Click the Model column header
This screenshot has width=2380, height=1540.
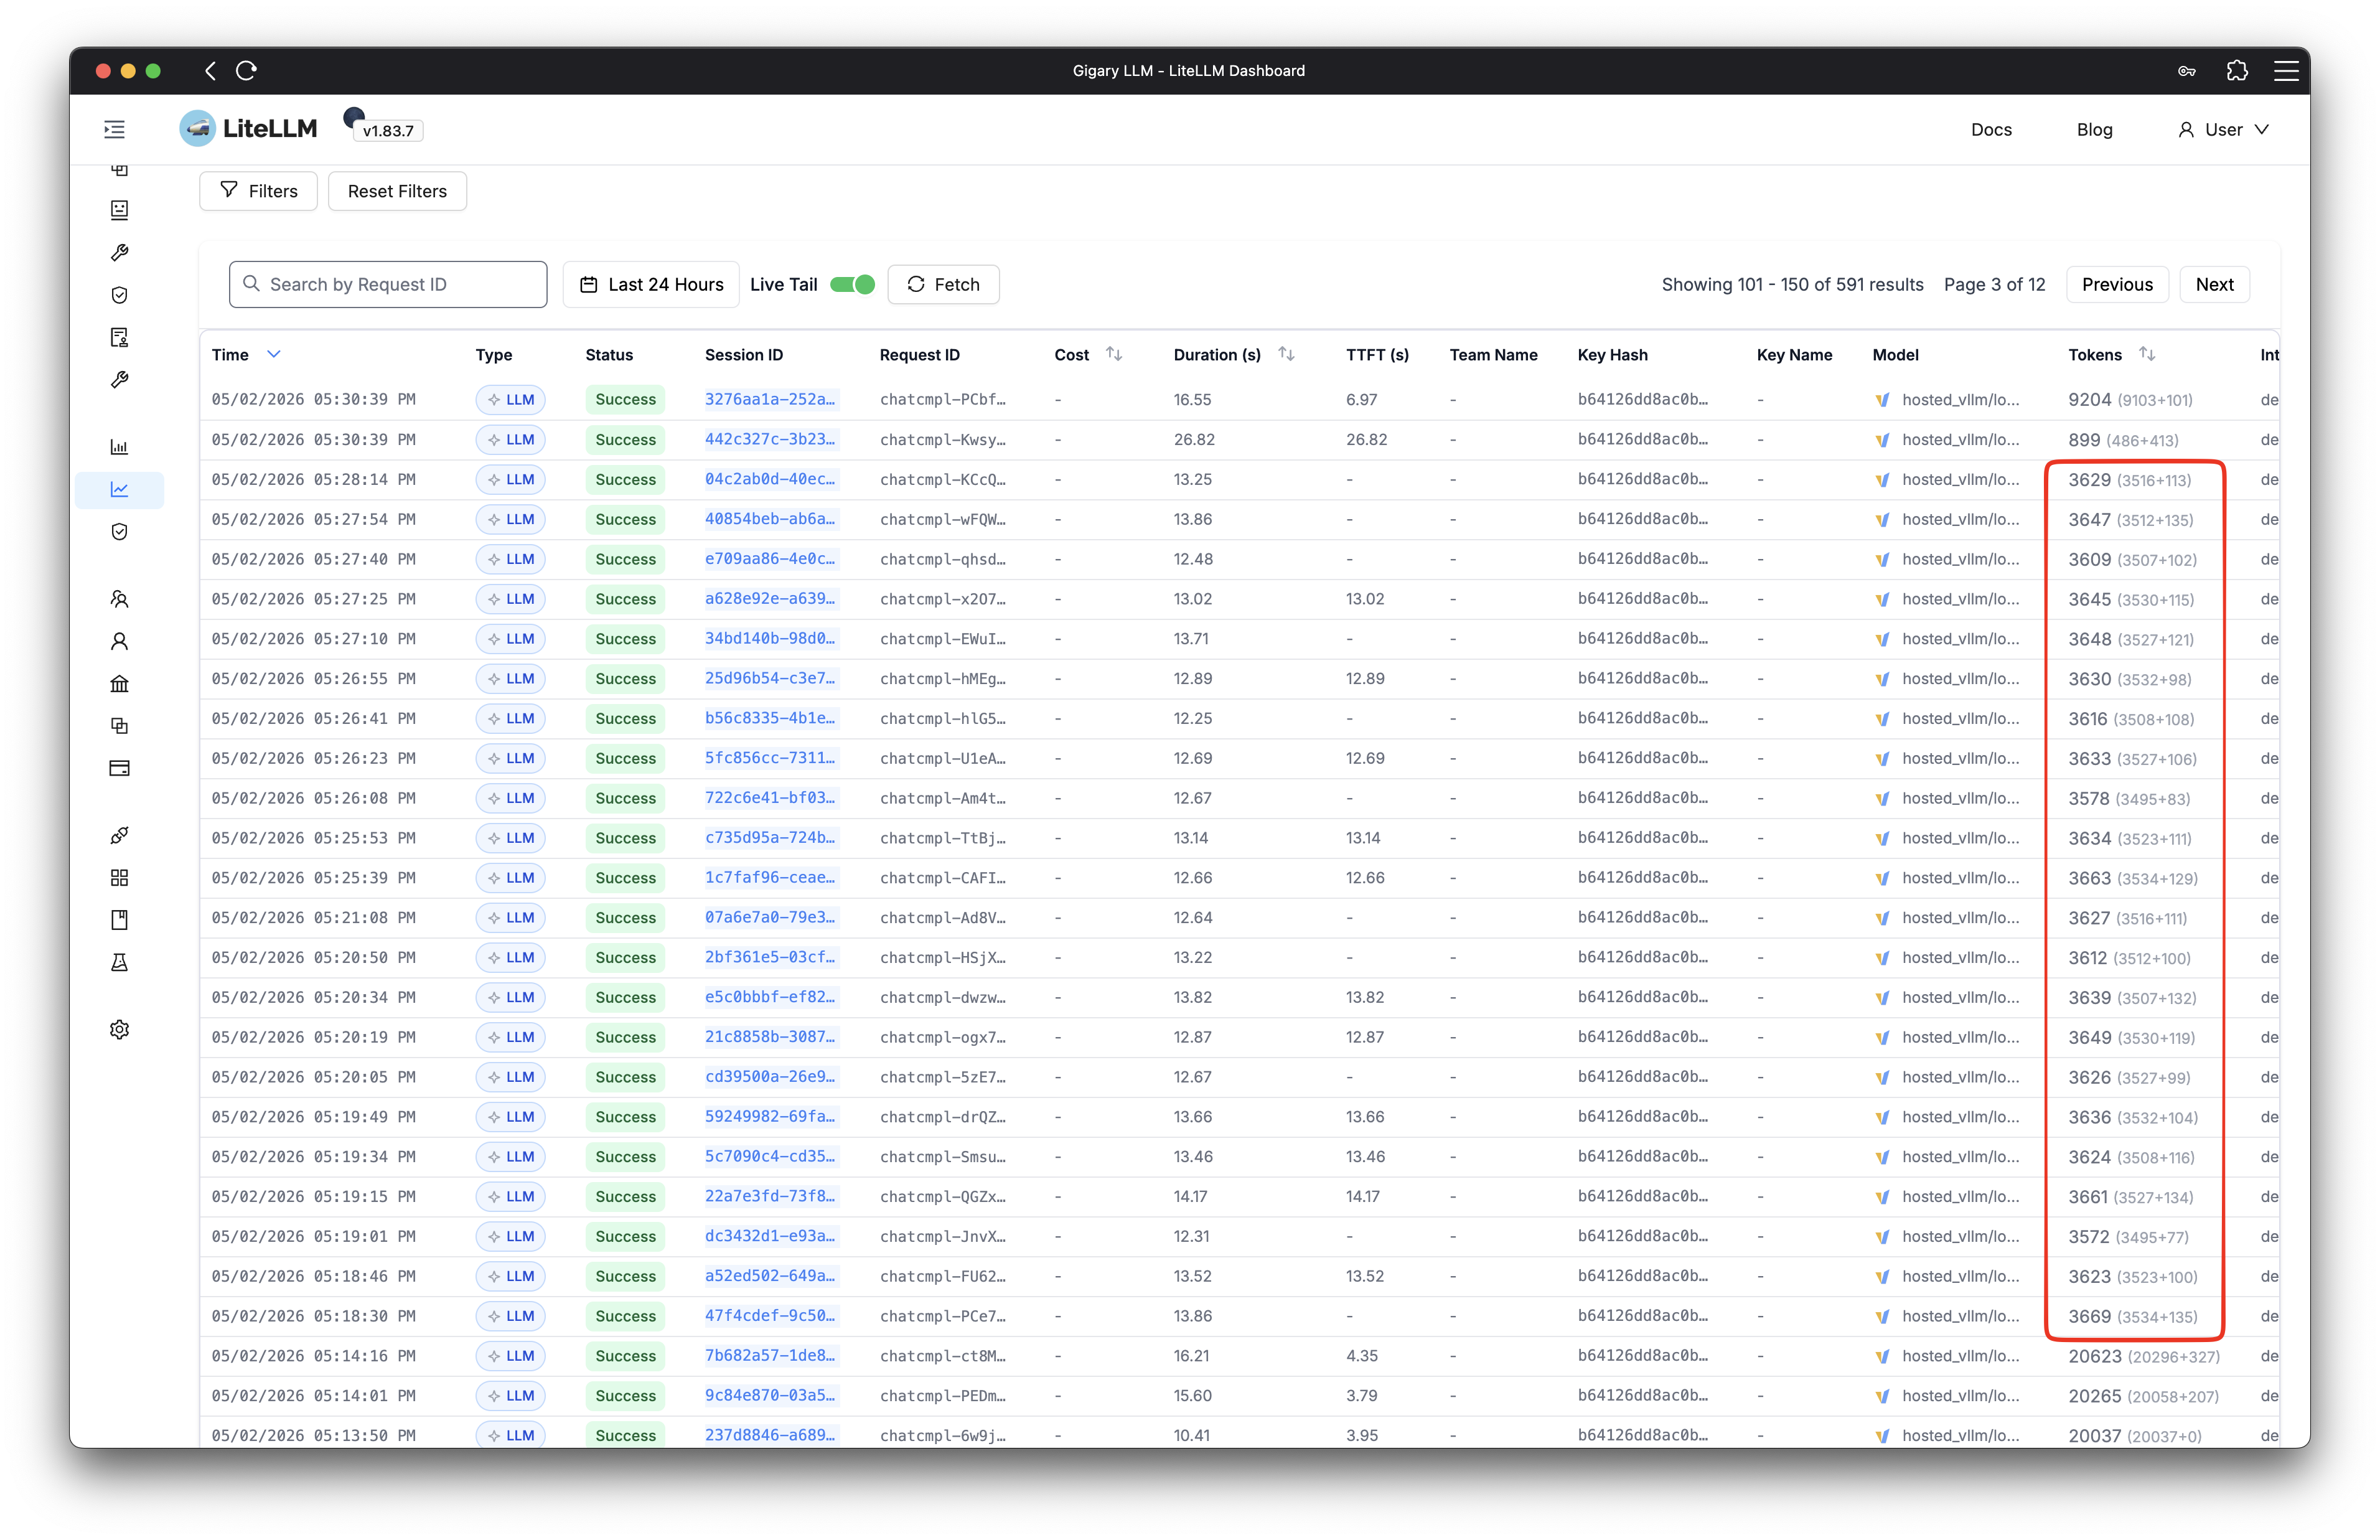point(1894,354)
